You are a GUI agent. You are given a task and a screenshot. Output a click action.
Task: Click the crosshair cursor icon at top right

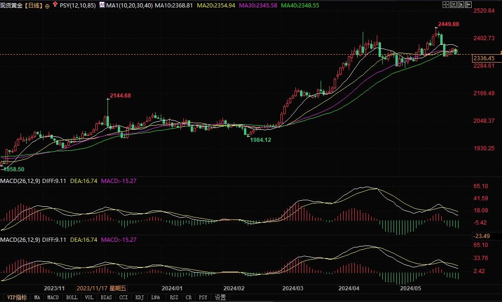[x=445, y=5]
